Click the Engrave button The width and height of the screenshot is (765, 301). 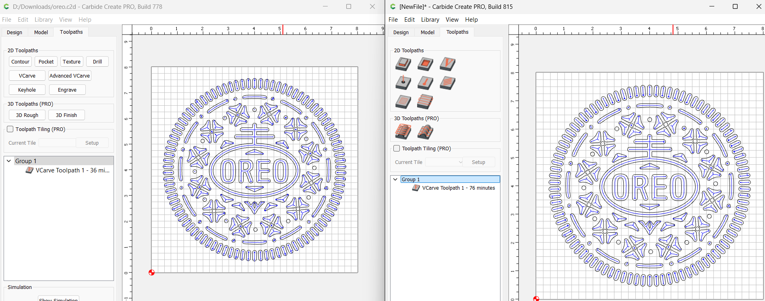[x=67, y=90]
